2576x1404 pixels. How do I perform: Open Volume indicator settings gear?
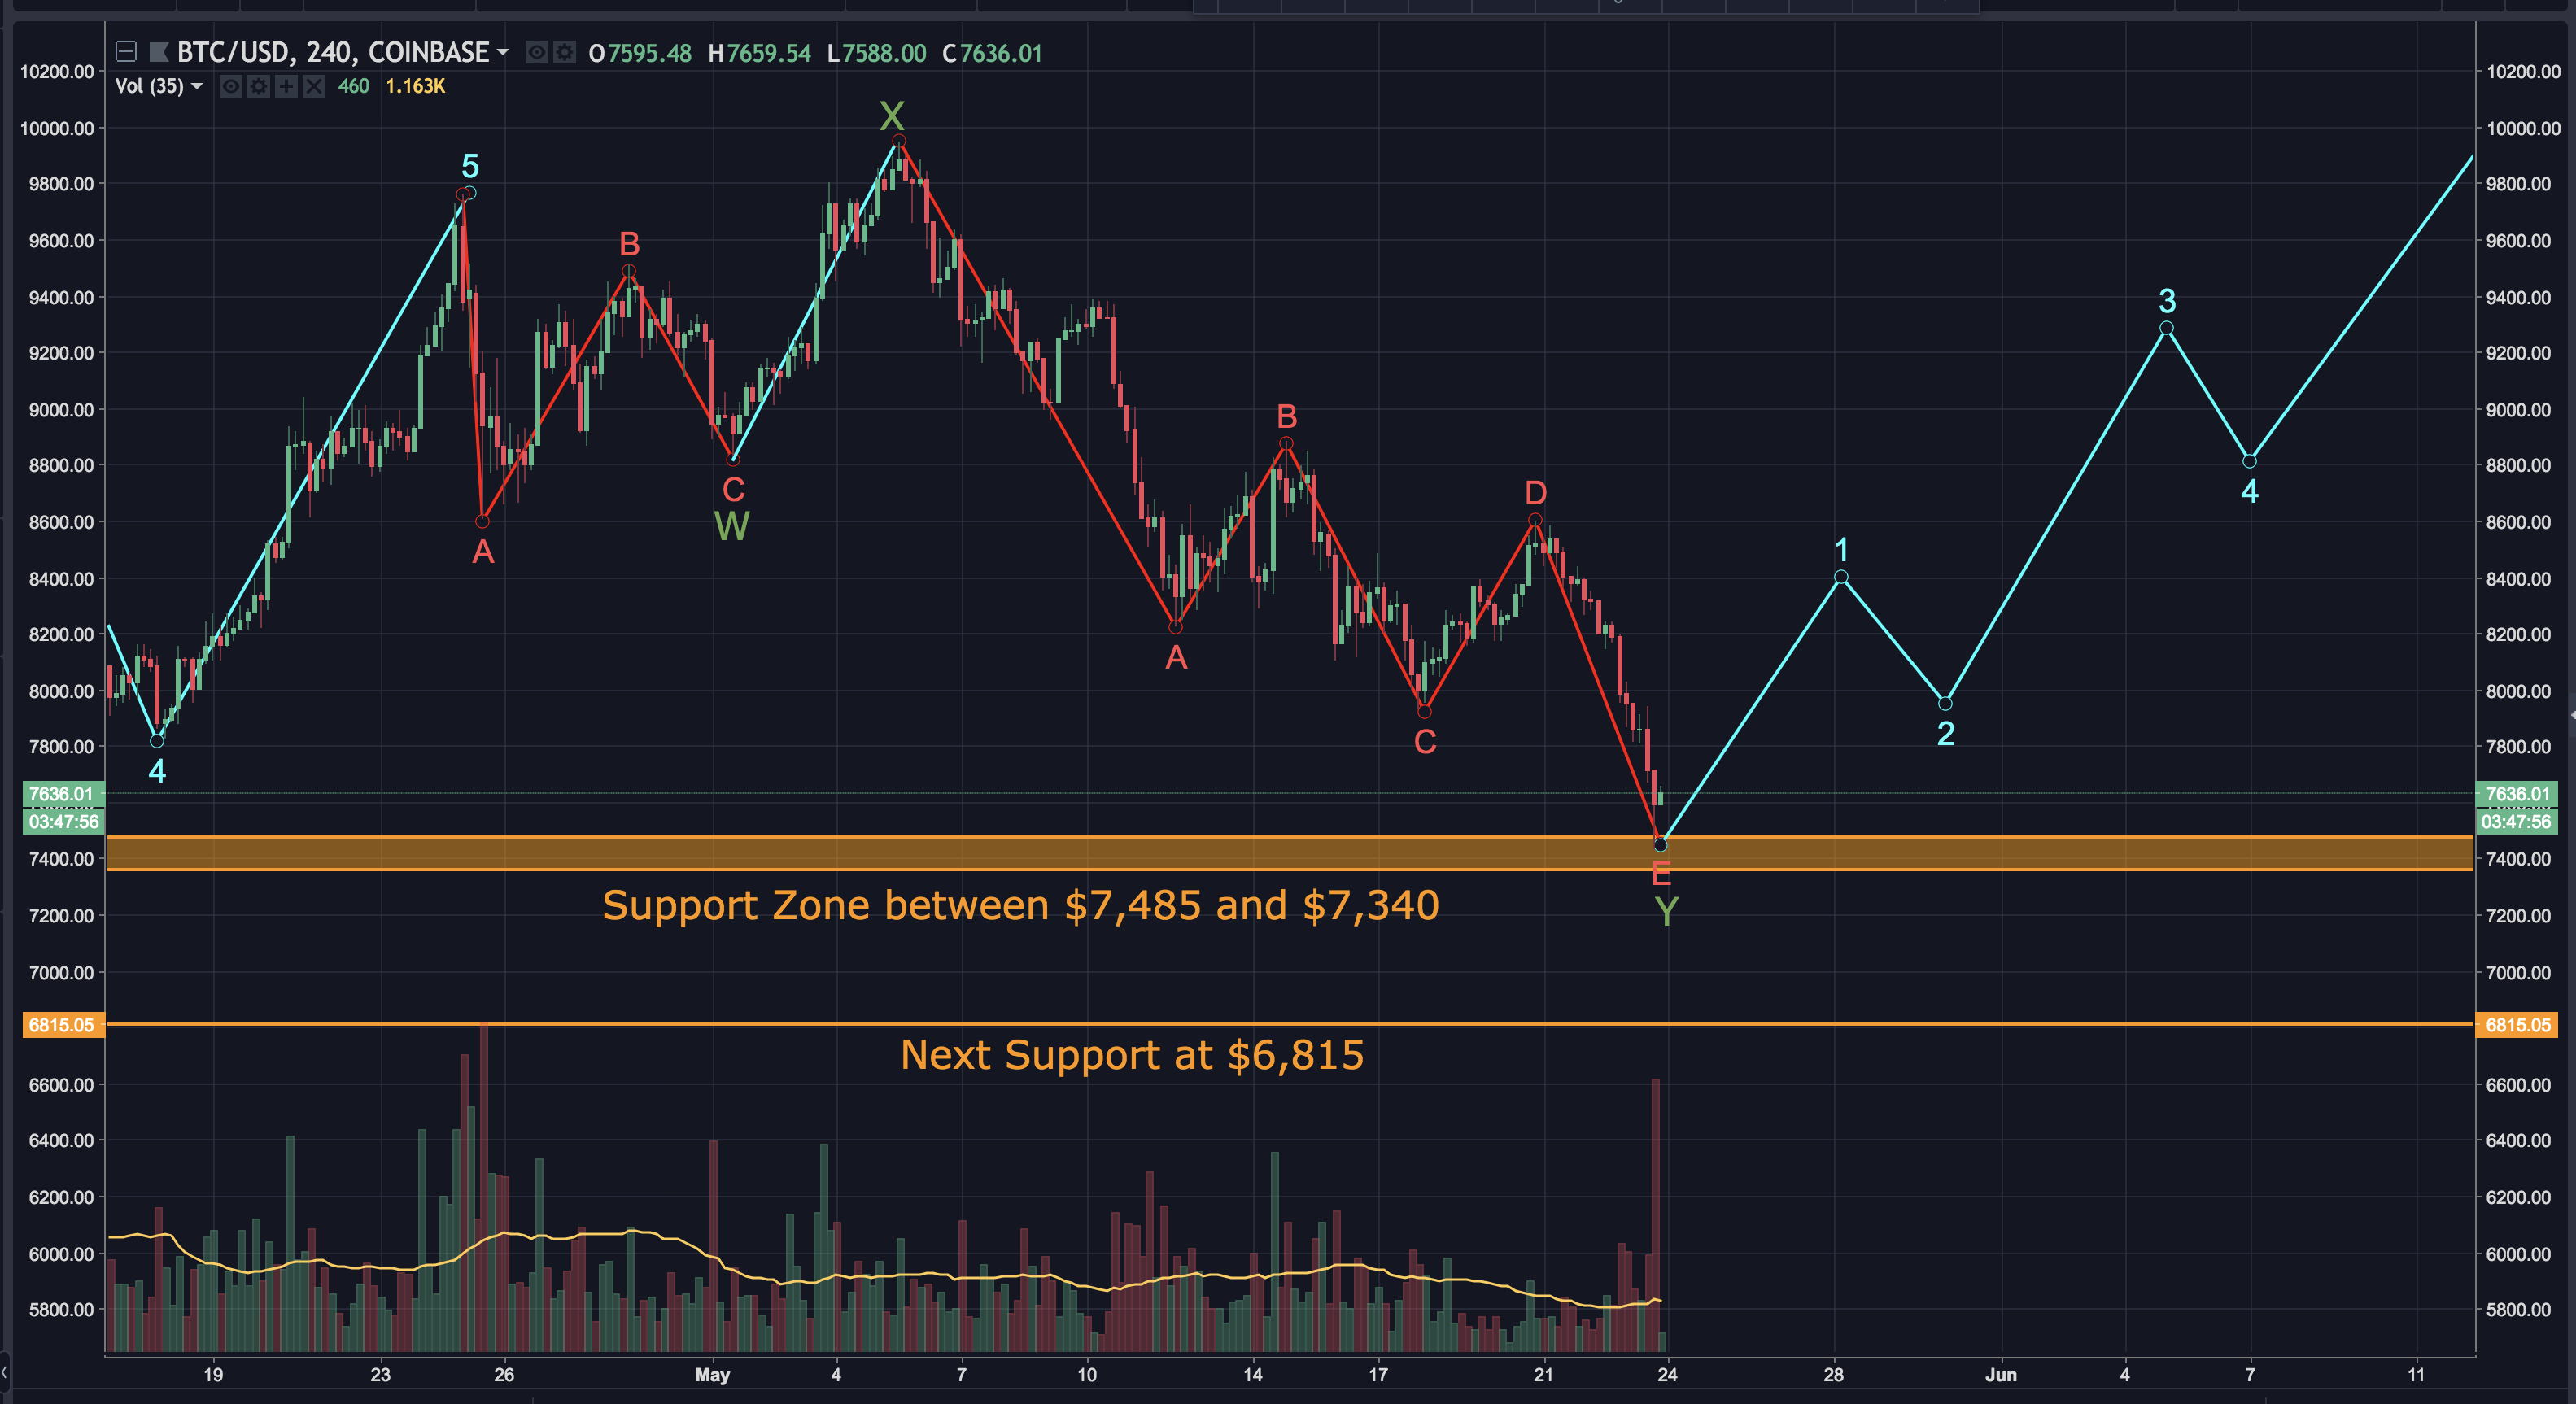point(259,86)
